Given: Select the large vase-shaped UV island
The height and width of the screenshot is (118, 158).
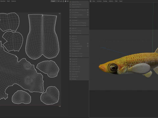Looking at the screenshot, I should click(x=42, y=37).
